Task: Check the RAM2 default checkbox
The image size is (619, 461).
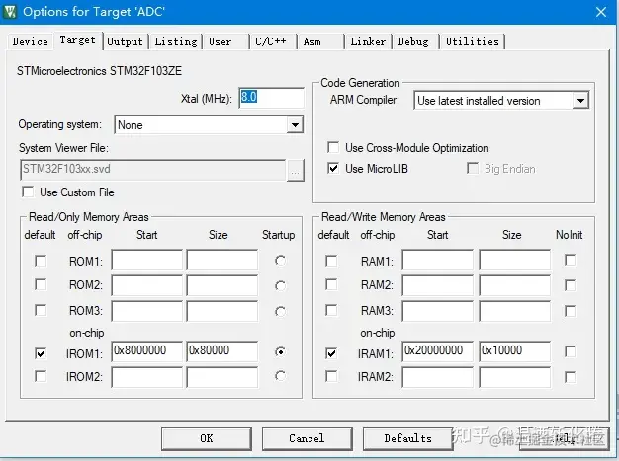Action: (331, 285)
